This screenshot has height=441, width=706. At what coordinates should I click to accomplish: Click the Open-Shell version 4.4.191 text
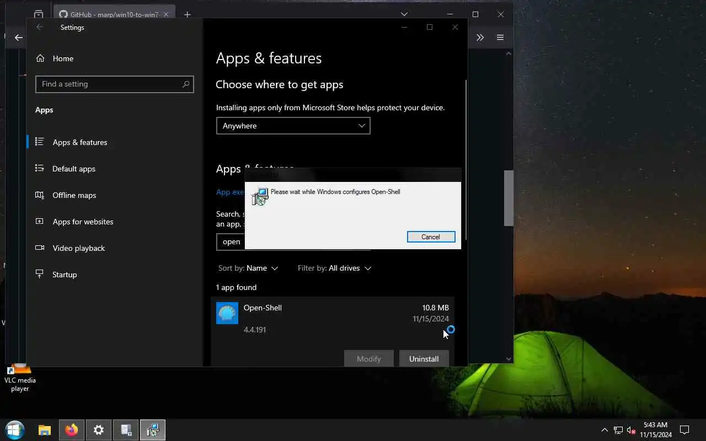(x=255, y=330)
